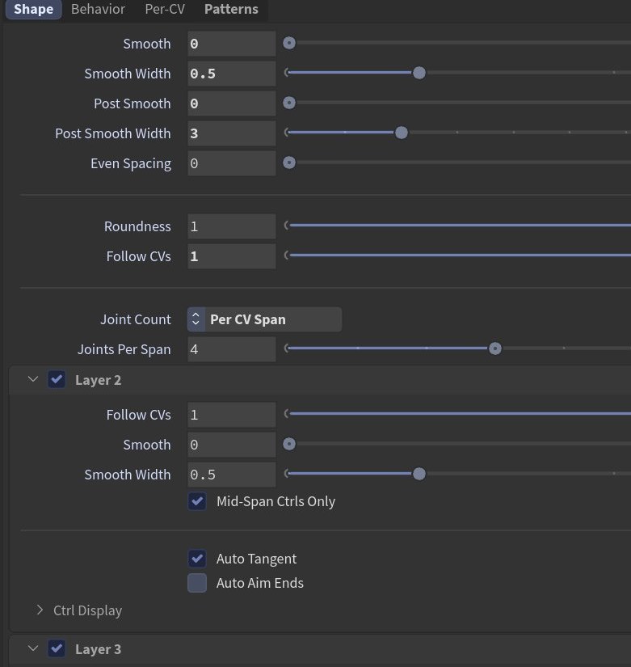Click the Ctrl Display label
Image resolution: width=631 pixels, height=667 pixels.
[87, 610]
